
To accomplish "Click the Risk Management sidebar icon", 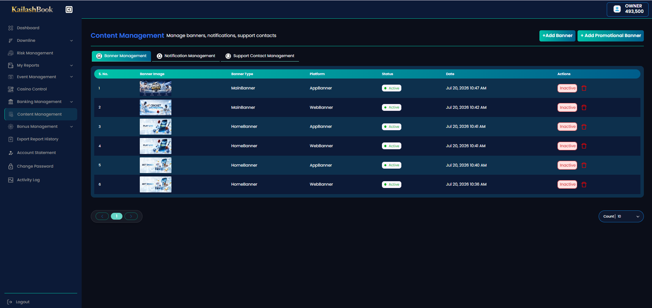I will [11, 53].
